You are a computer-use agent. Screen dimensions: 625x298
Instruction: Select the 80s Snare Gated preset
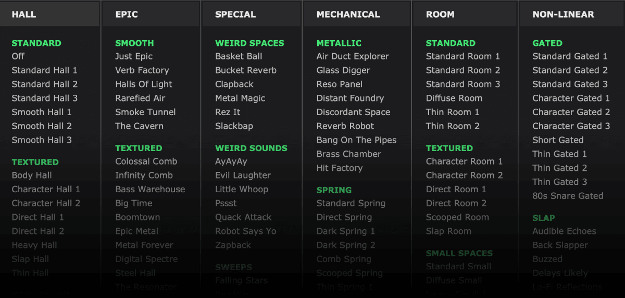tap(568, 196)
